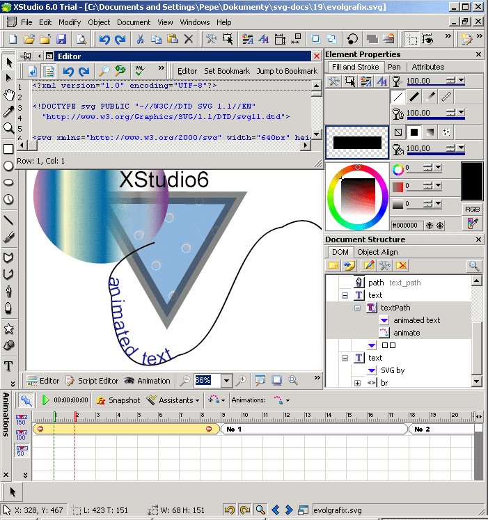
Task: Toggle the timeline pin button in Animations panel
Action: [26, 400]
